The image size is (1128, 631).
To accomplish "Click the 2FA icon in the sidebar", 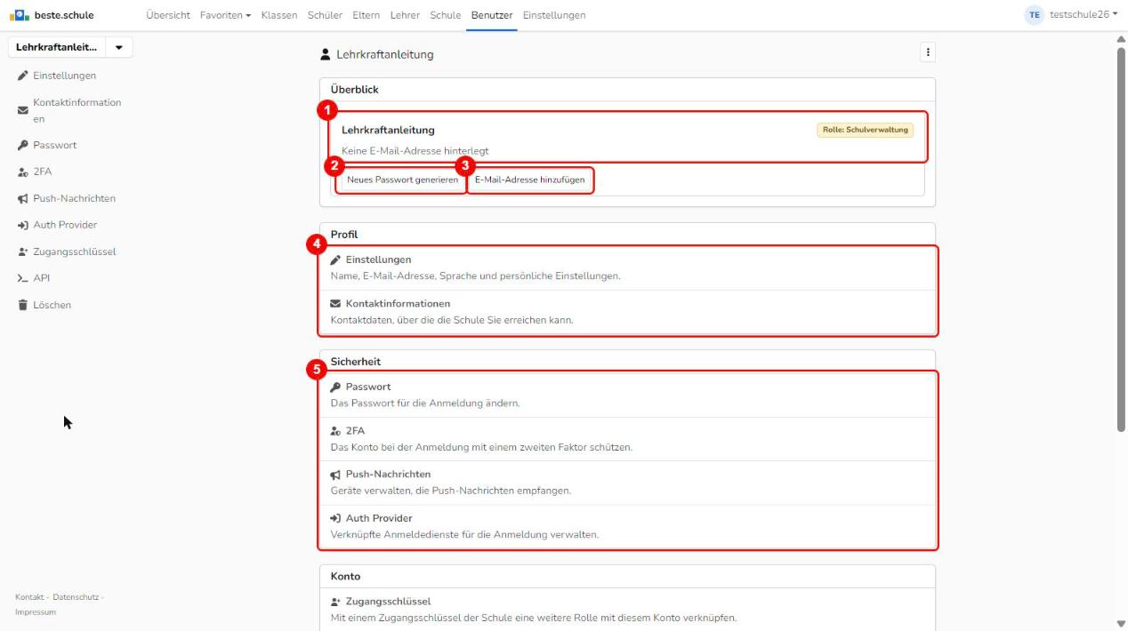I will [22, 172].
